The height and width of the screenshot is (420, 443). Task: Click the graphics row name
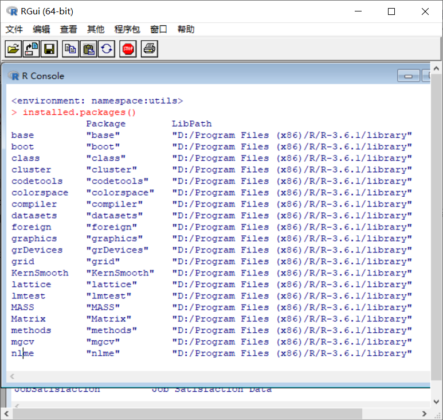click(x=34, y=239)
